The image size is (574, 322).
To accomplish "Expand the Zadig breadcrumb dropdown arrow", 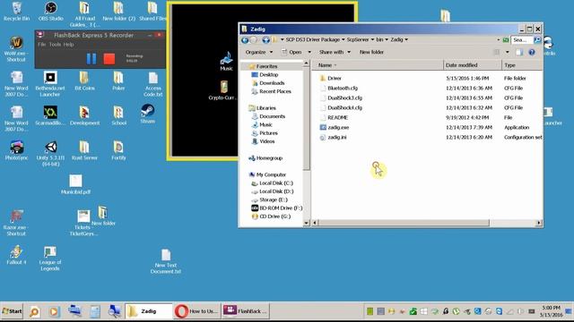I will click(x=406, y=39).
